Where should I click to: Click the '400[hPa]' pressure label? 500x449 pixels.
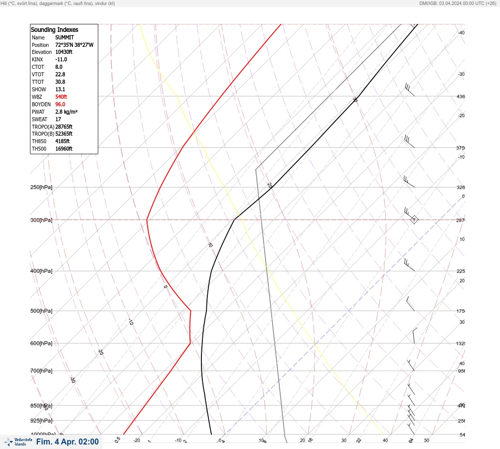[41, 271]
